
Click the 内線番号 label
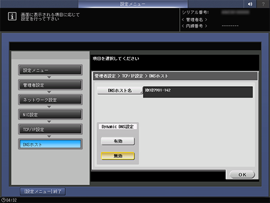coord(194,26)
